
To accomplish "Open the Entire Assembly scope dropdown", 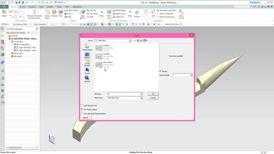I will point(44,24).
